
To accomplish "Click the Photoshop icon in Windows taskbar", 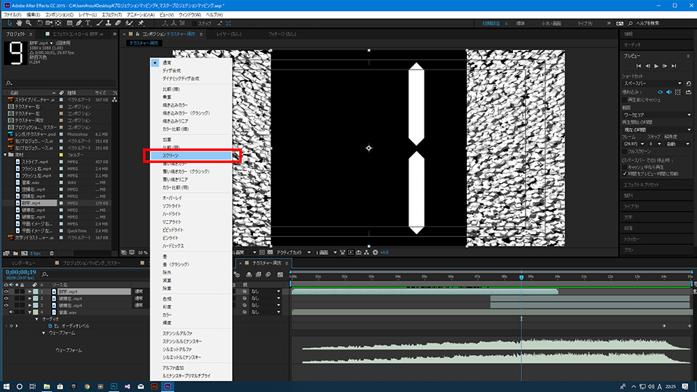I will (114, 385).
